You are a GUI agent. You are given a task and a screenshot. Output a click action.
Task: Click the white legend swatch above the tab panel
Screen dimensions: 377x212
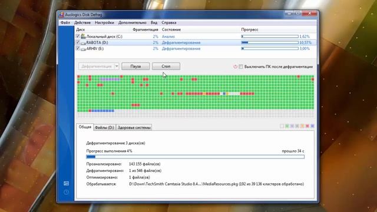coord(282,126)
